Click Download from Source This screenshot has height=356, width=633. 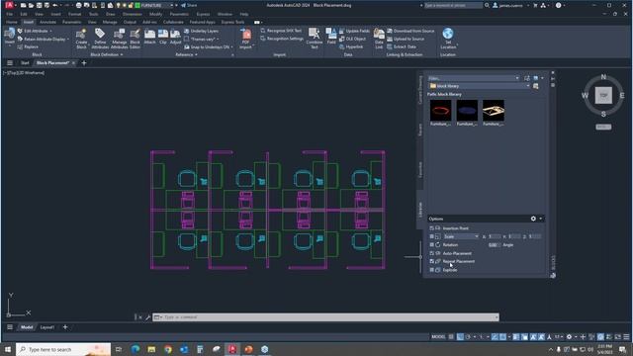pos(410,31)
